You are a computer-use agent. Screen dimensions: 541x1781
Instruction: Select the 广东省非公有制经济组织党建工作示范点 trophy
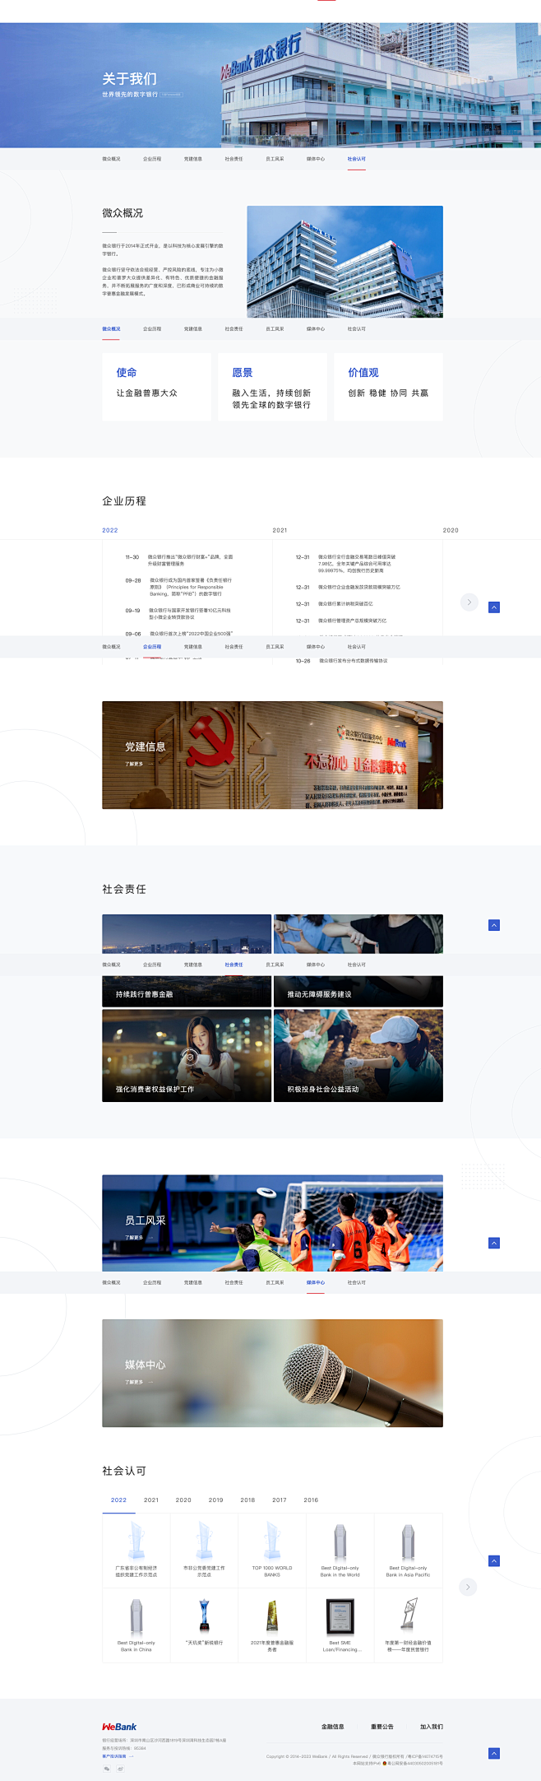point(136,1550)
